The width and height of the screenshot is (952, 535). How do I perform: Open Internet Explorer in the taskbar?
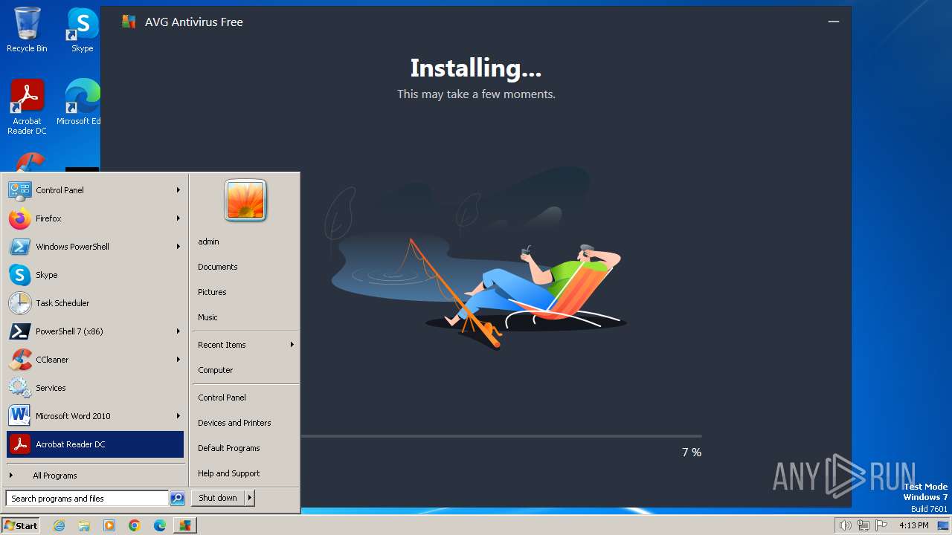point(59,525)
